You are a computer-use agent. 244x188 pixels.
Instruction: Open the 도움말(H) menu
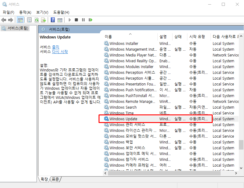[61, 12]
